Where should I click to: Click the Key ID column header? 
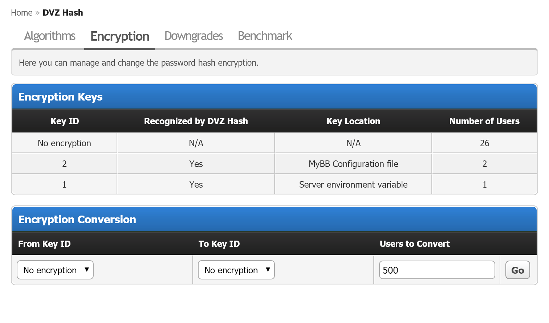pos(65,121)
